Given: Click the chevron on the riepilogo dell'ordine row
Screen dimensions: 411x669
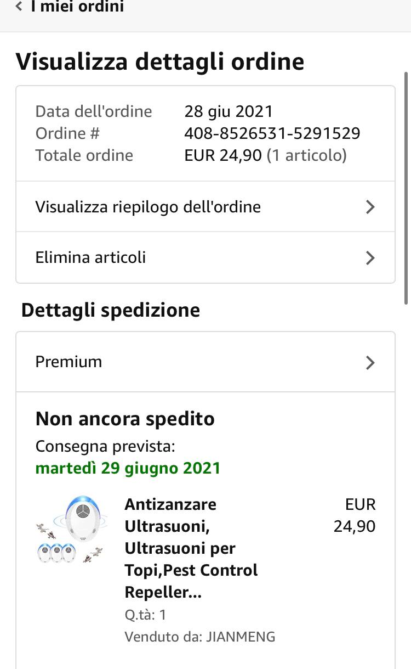Looking at the screenshot, I should point(370,207).
